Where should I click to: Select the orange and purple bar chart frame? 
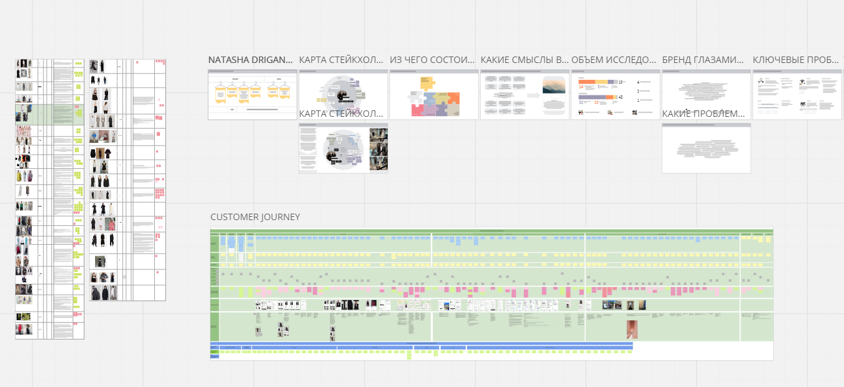click(x=616, y=95)
